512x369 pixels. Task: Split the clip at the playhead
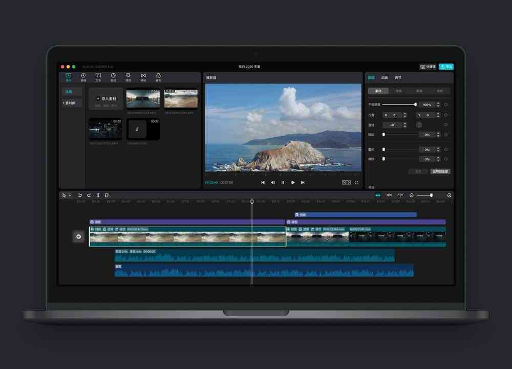click(x=98, y=195)
